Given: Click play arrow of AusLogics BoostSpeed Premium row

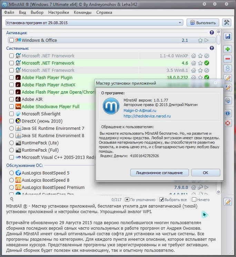Looking at the screenshot, I should [207, 187].
